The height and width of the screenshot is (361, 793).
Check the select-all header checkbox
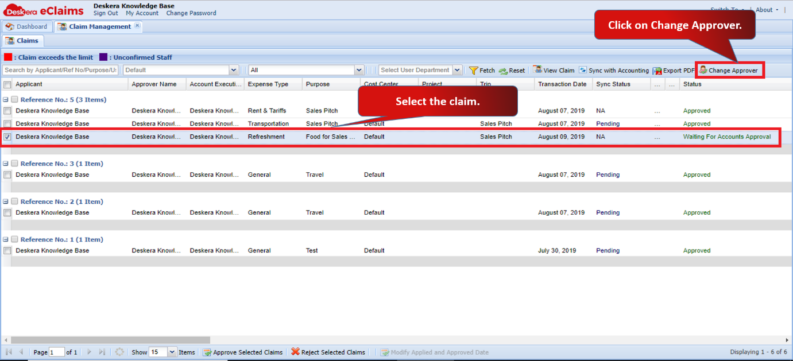tap(7, 84)
